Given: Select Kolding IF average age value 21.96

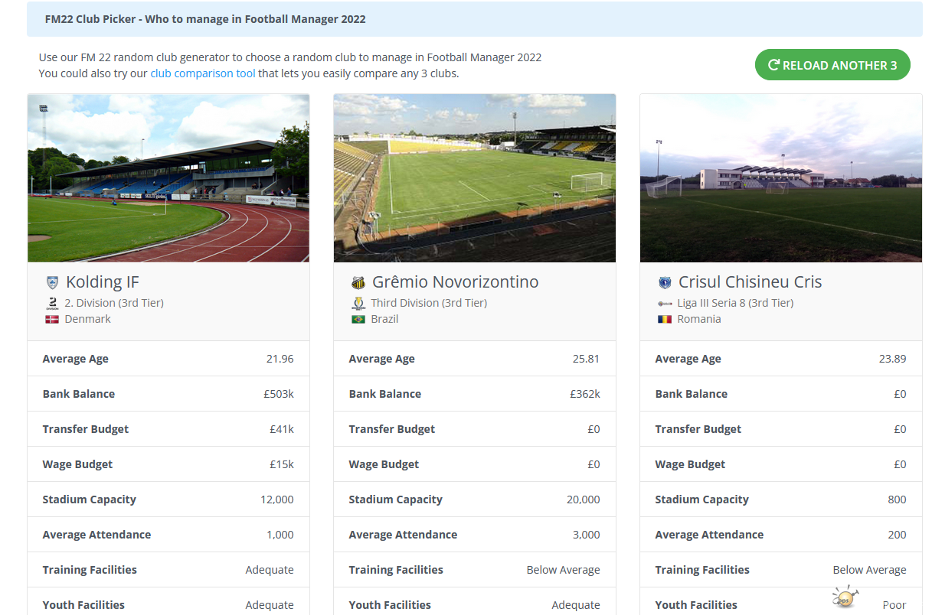Looking at the screenshot, I should pyautogui.click(x=279, y=359).
